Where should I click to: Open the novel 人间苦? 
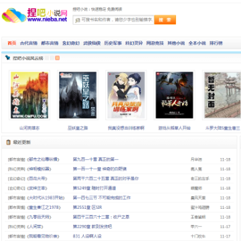tap(35, 227)
